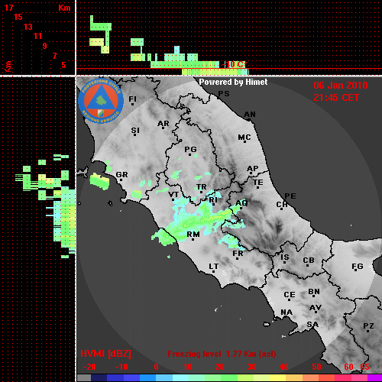The width and height of the screenshot is (382, 382).
Task: Select the date '06 Jan 2010'
Action: click(341, 86)
